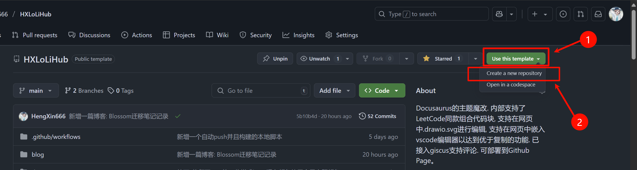Click the clock icon beside 52 Commits
This screenshot has width=637, height=170.
(362, 116)
